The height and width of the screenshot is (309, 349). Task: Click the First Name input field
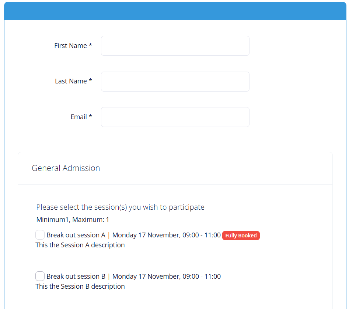[175, 46]
